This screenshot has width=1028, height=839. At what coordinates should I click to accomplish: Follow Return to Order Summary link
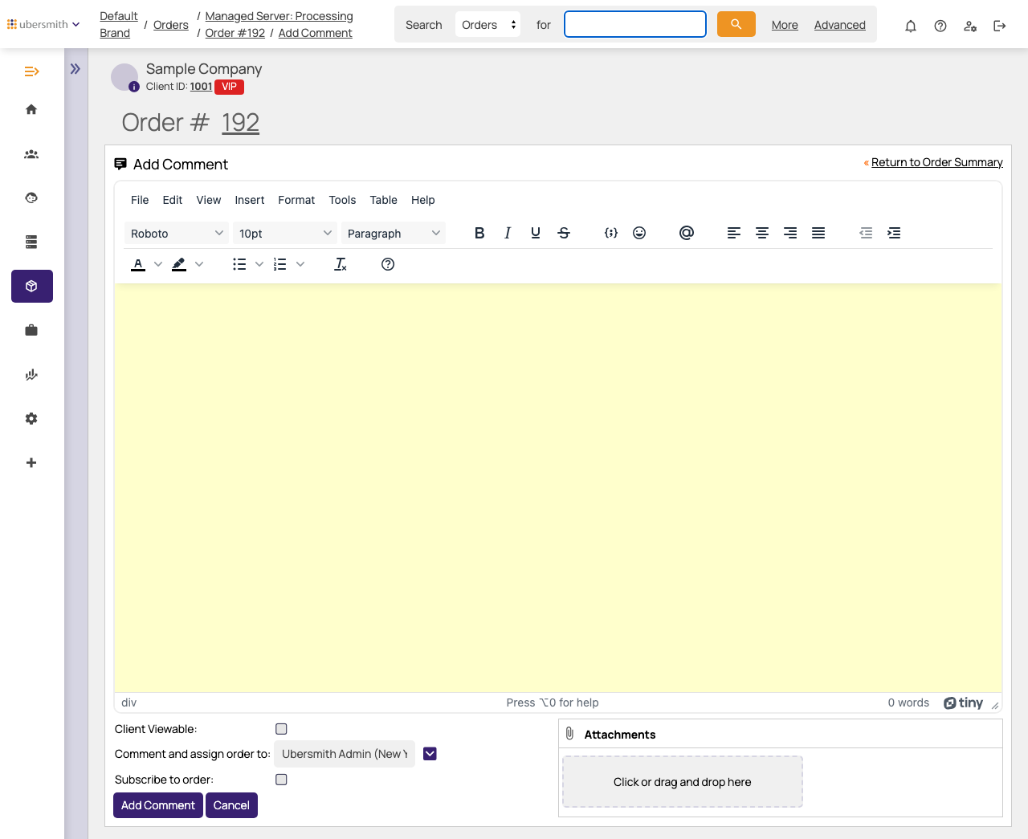(x=937, y=162)
